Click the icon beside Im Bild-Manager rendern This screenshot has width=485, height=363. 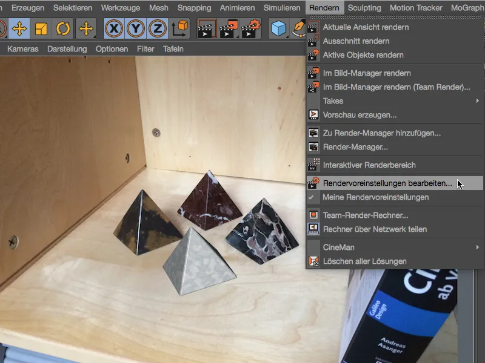tap(313, 73)
